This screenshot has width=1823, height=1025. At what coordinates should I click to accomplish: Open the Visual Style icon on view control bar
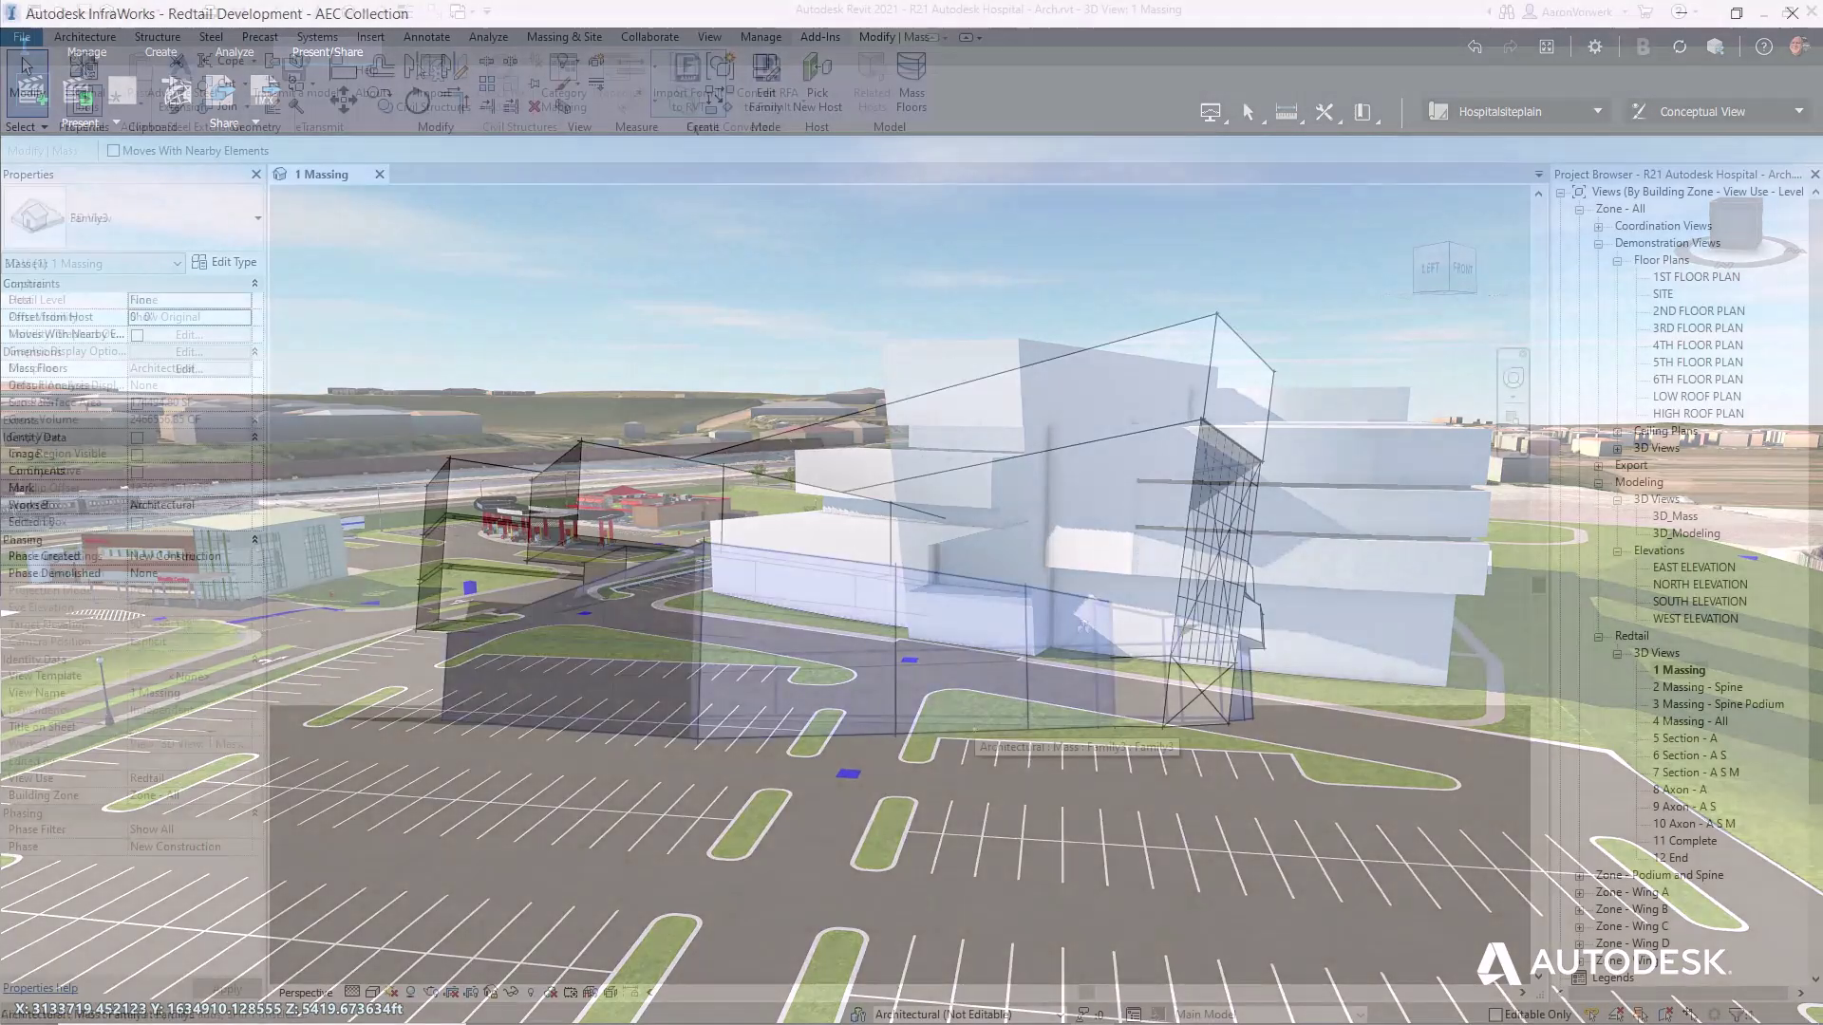tap(374, 992)
